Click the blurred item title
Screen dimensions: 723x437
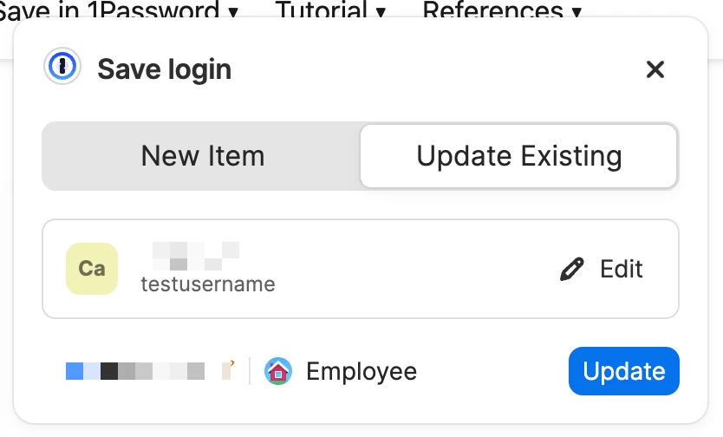pyautogui.click(x=196, y=256)
